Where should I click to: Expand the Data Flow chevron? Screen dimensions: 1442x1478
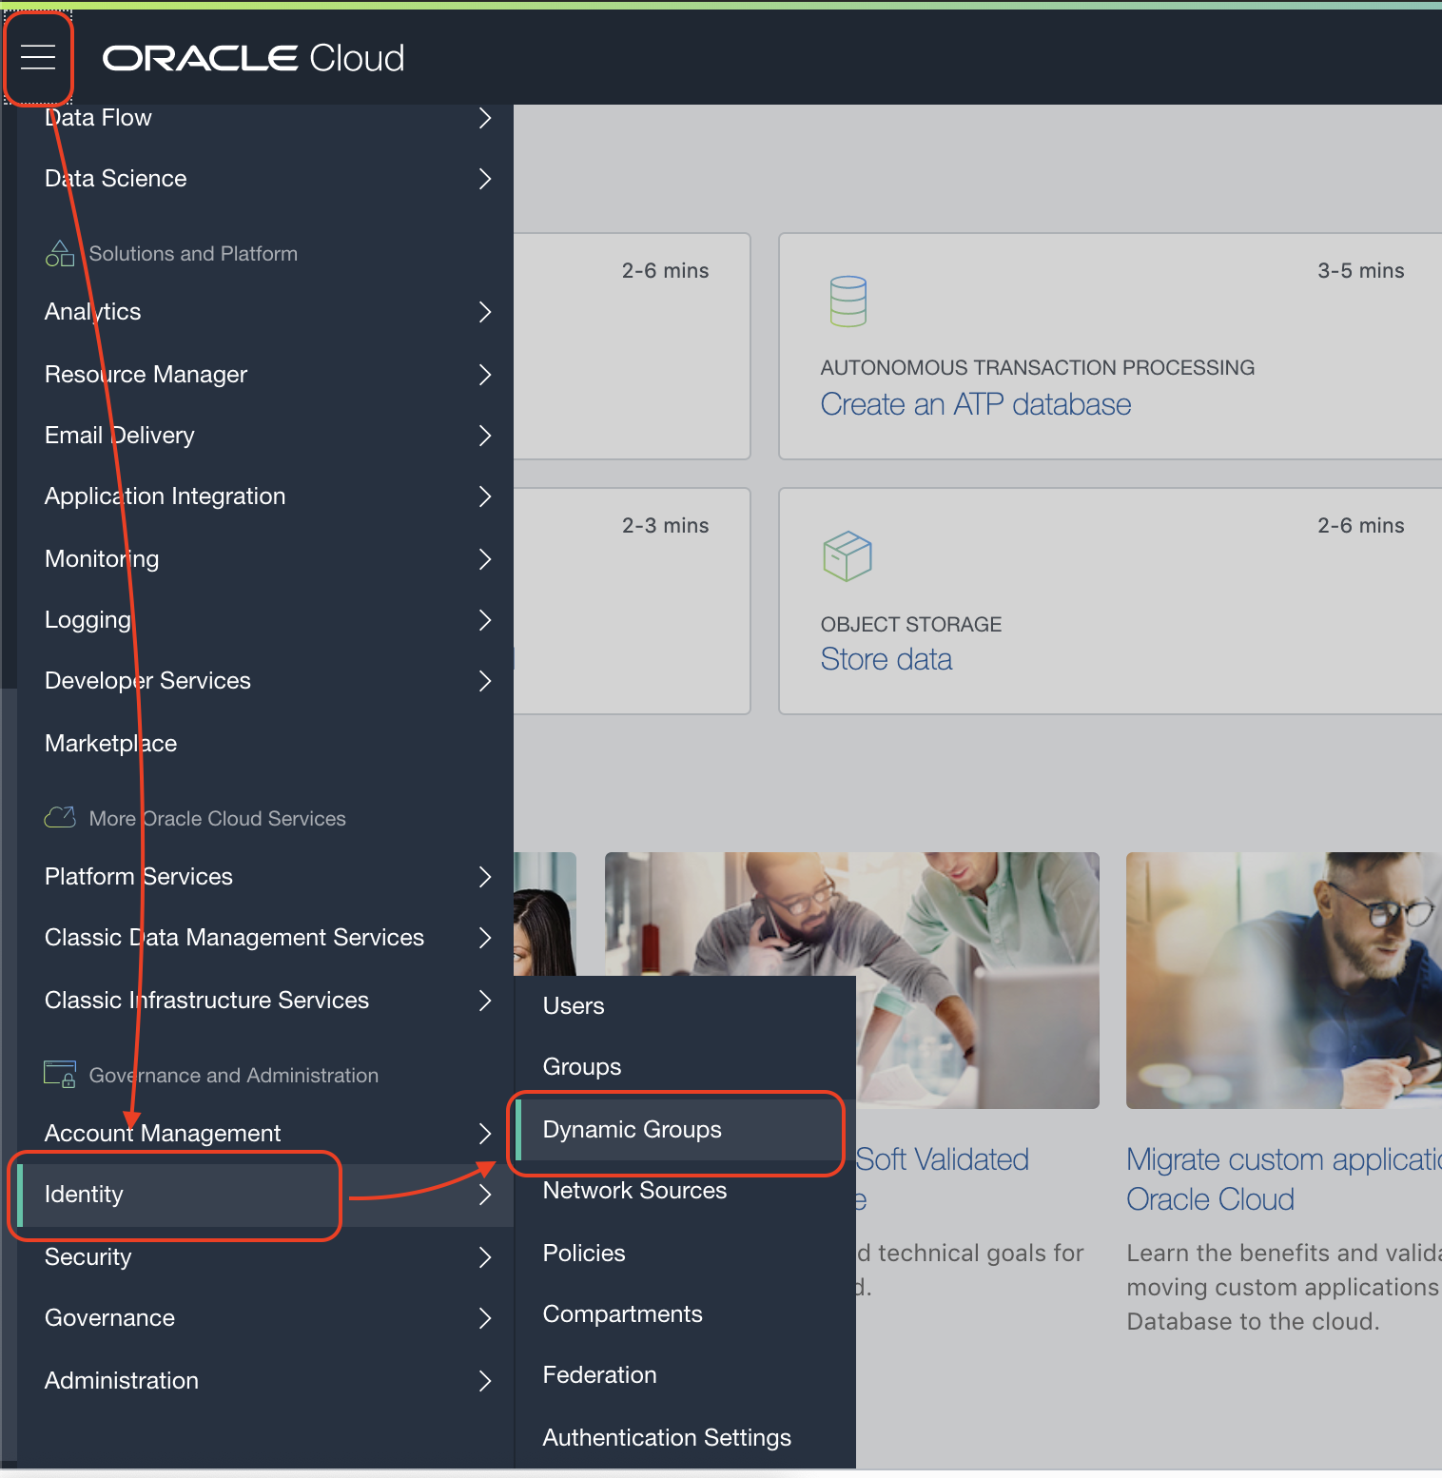(485, 118)
